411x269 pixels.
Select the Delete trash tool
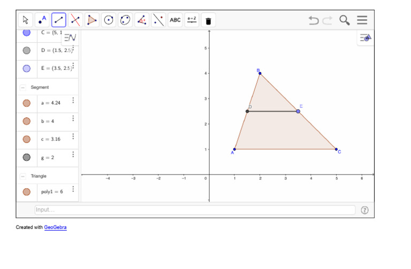point(208,20)
